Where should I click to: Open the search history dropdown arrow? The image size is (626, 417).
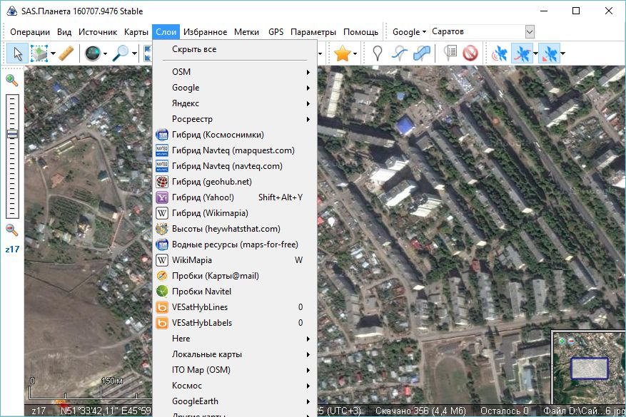click(x=530, y=31)
